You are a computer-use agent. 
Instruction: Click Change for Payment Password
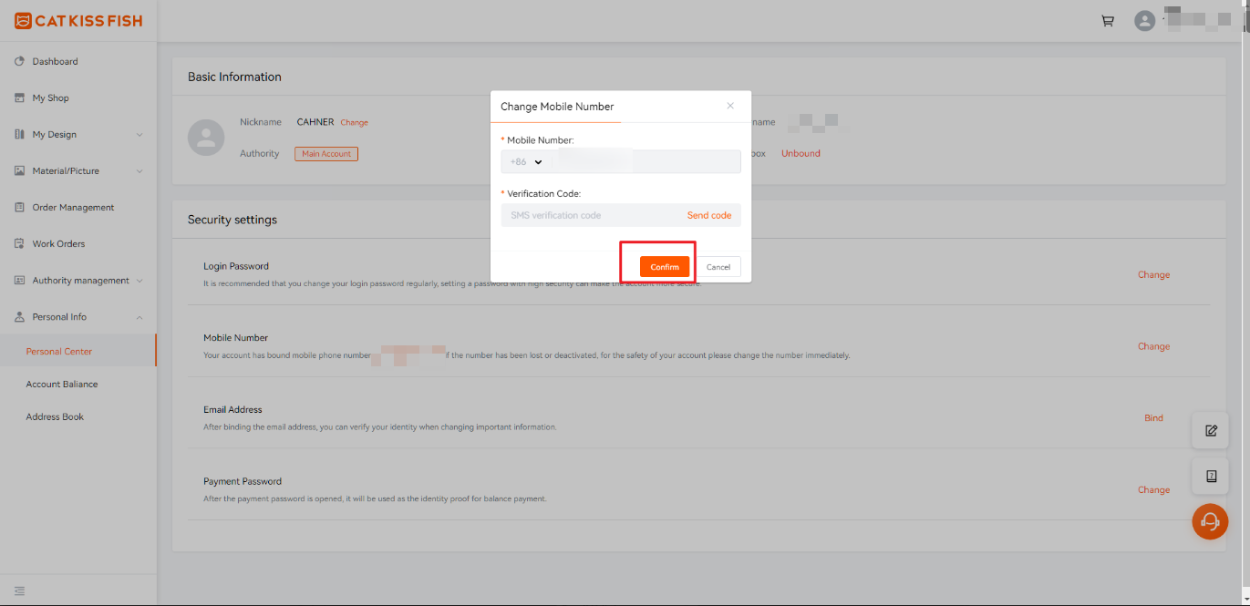pyautogui.click(x=1153, y=489)
